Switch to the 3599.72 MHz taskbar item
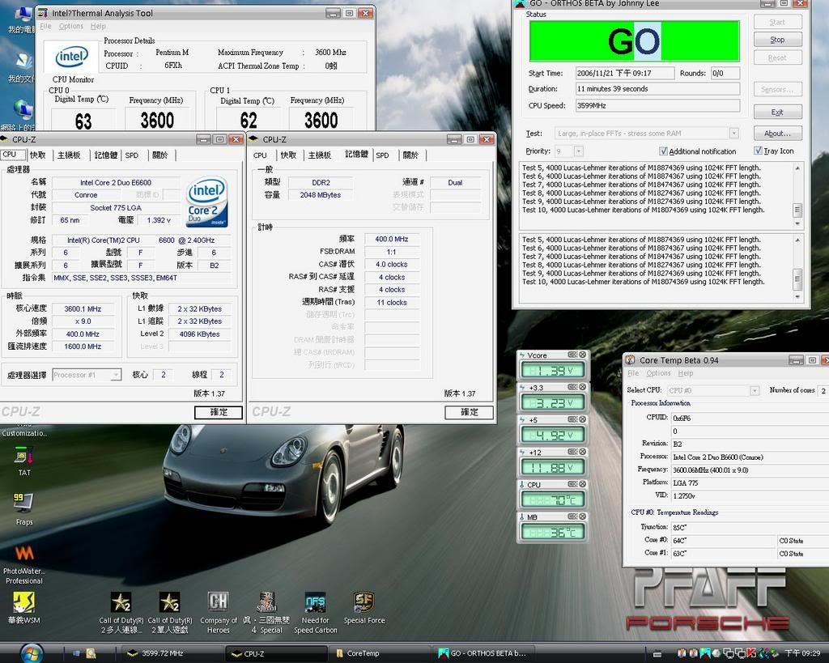Image resolution: width=829 pixels, height=663 pixels. [172, 653]
